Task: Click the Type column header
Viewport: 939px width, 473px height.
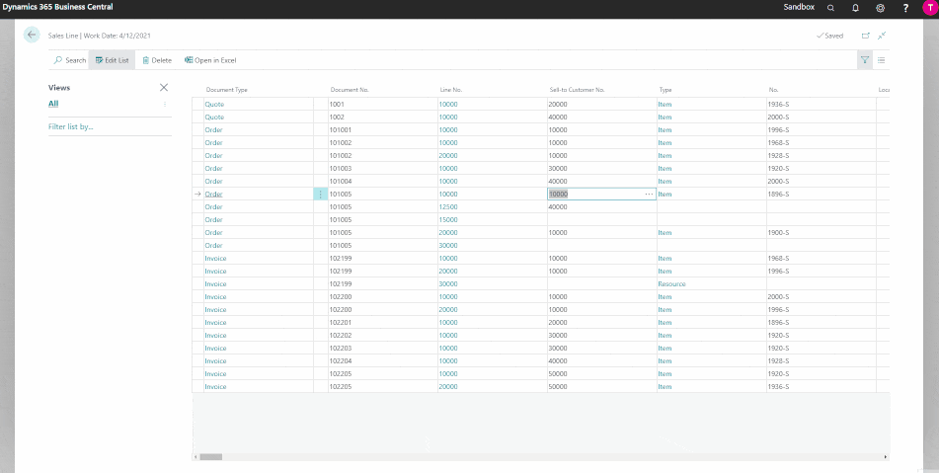Action: coord(665,90)
